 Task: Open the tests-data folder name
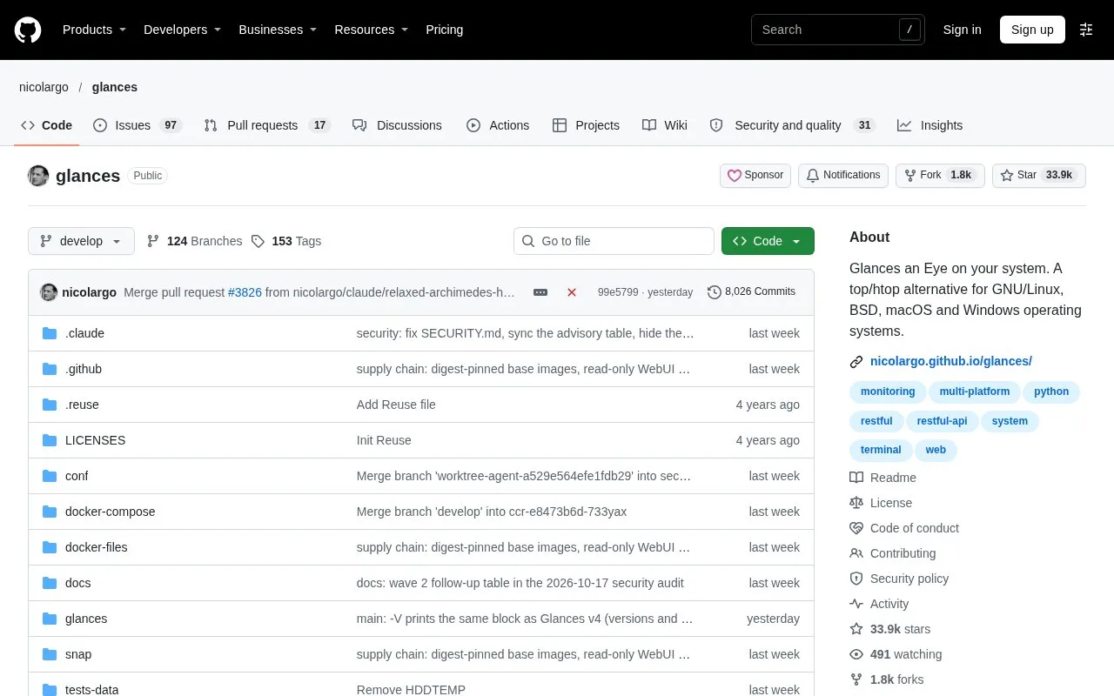pos(92,690)
